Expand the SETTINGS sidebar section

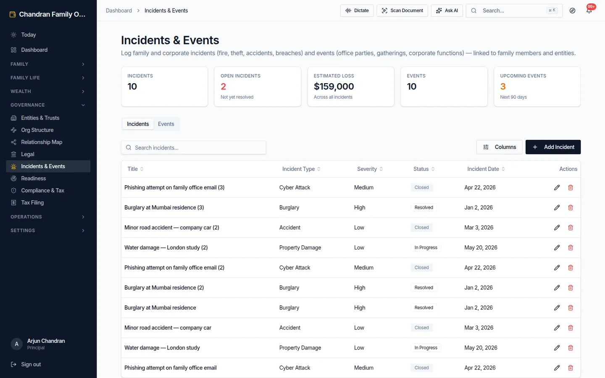pos(48,231)
